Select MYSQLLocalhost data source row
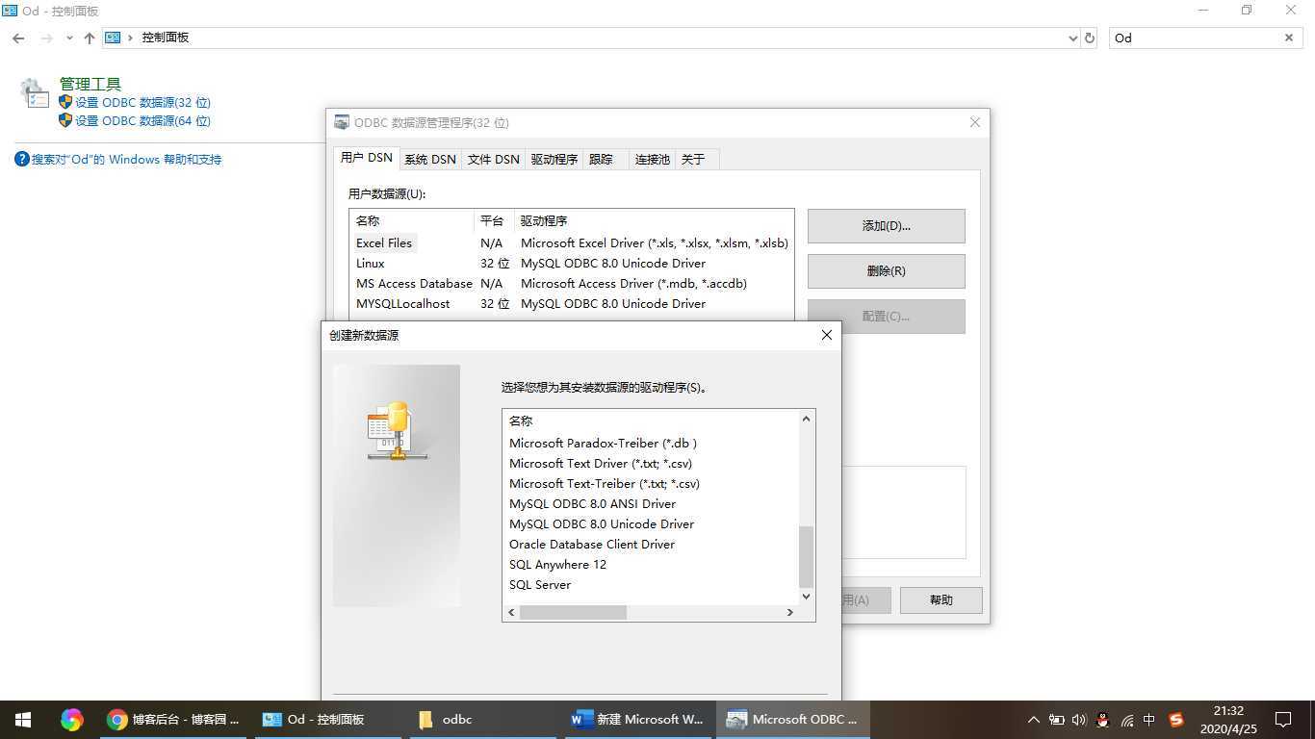Image resolution: width=1315 pixels, height=739 pixels. click(571, 303)
